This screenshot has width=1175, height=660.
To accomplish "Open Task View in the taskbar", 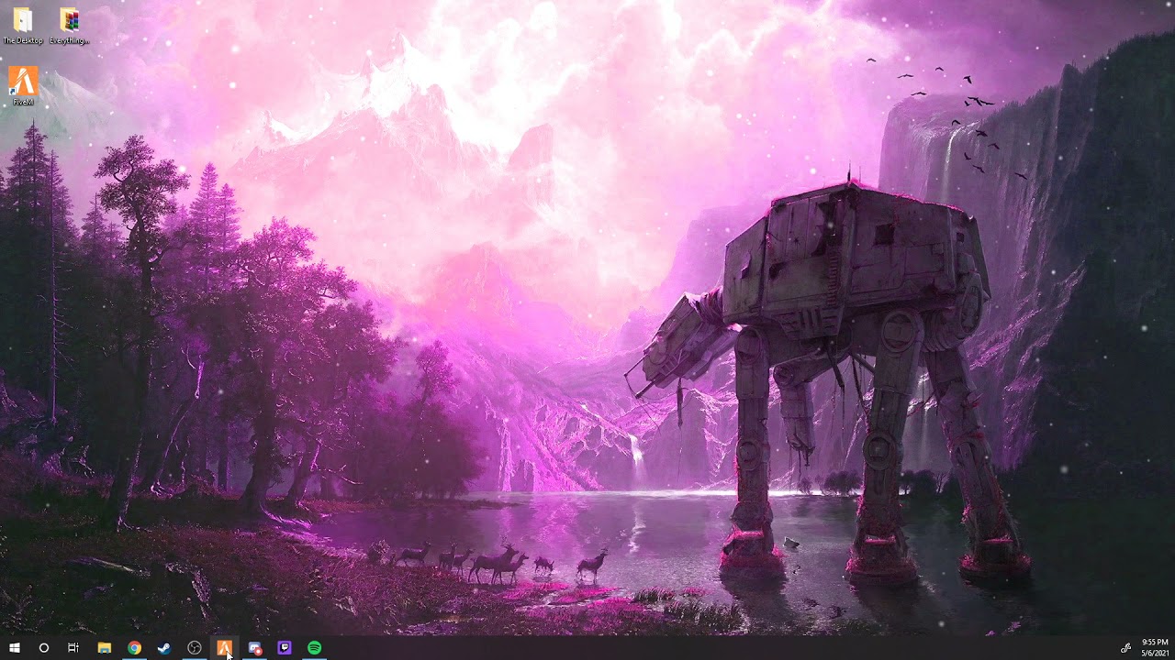I will coord(73,648).
